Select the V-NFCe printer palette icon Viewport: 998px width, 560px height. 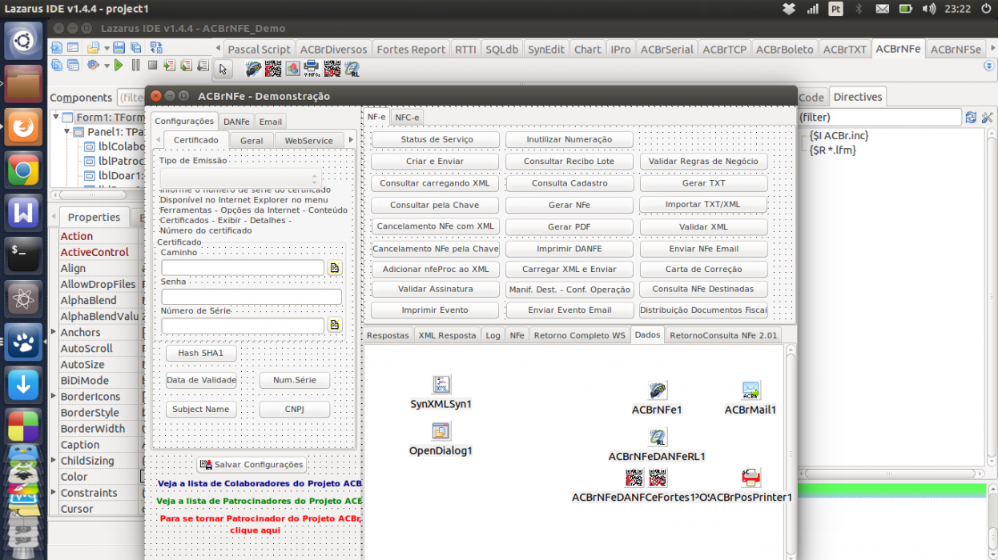click(x=312, y=69)
